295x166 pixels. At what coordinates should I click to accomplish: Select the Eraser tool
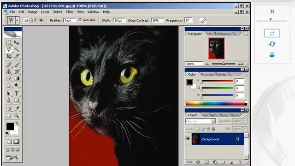(8, 78)
